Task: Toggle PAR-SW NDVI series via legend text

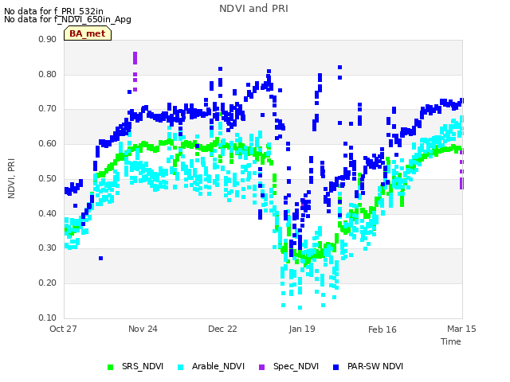Action: (x=375, y=366)
